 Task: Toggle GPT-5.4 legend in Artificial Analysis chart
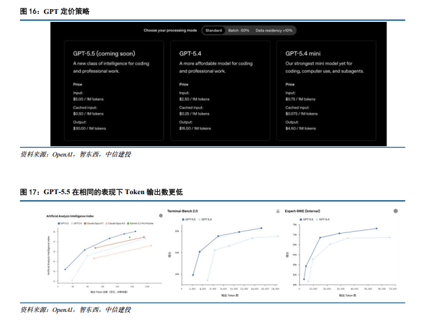pyautogui.click(x=77, y=223)
